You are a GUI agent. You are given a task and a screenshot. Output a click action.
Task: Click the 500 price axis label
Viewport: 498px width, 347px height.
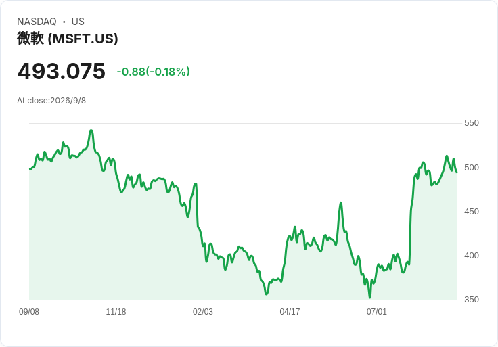click(472, 168)
